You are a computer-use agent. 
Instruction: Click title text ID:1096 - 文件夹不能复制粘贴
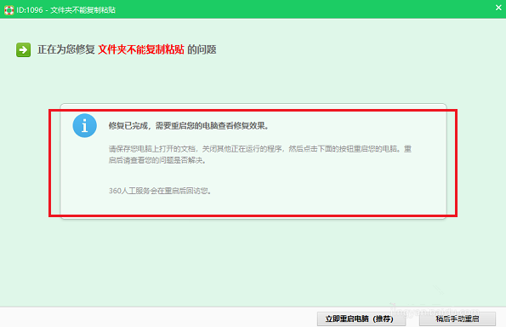[65, 10]
